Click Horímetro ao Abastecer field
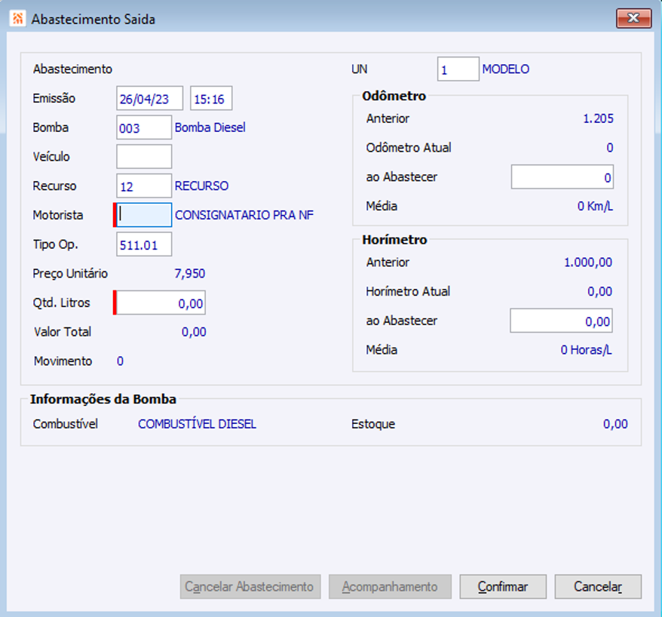 tap(561, 321)
